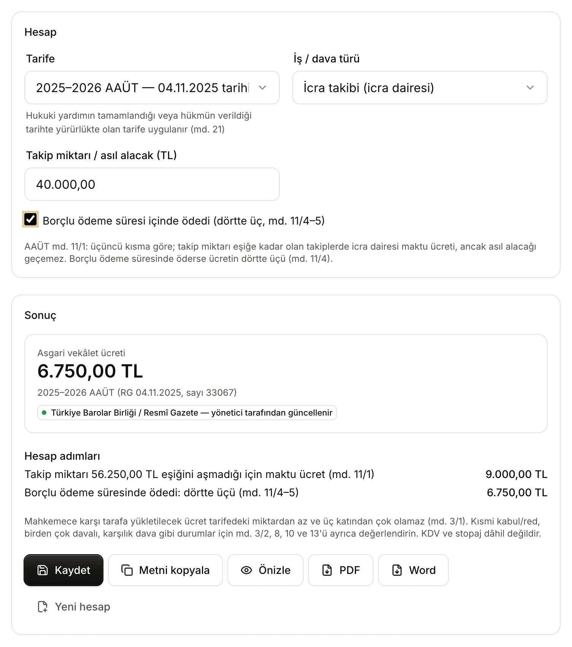Open the Tarife dropdown
The image size is (572, 647).
pos(152,88)
